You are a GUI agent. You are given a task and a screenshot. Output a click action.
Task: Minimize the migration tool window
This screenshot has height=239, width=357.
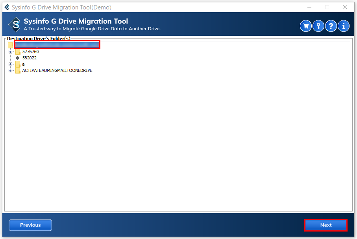(x=309, y=7)
